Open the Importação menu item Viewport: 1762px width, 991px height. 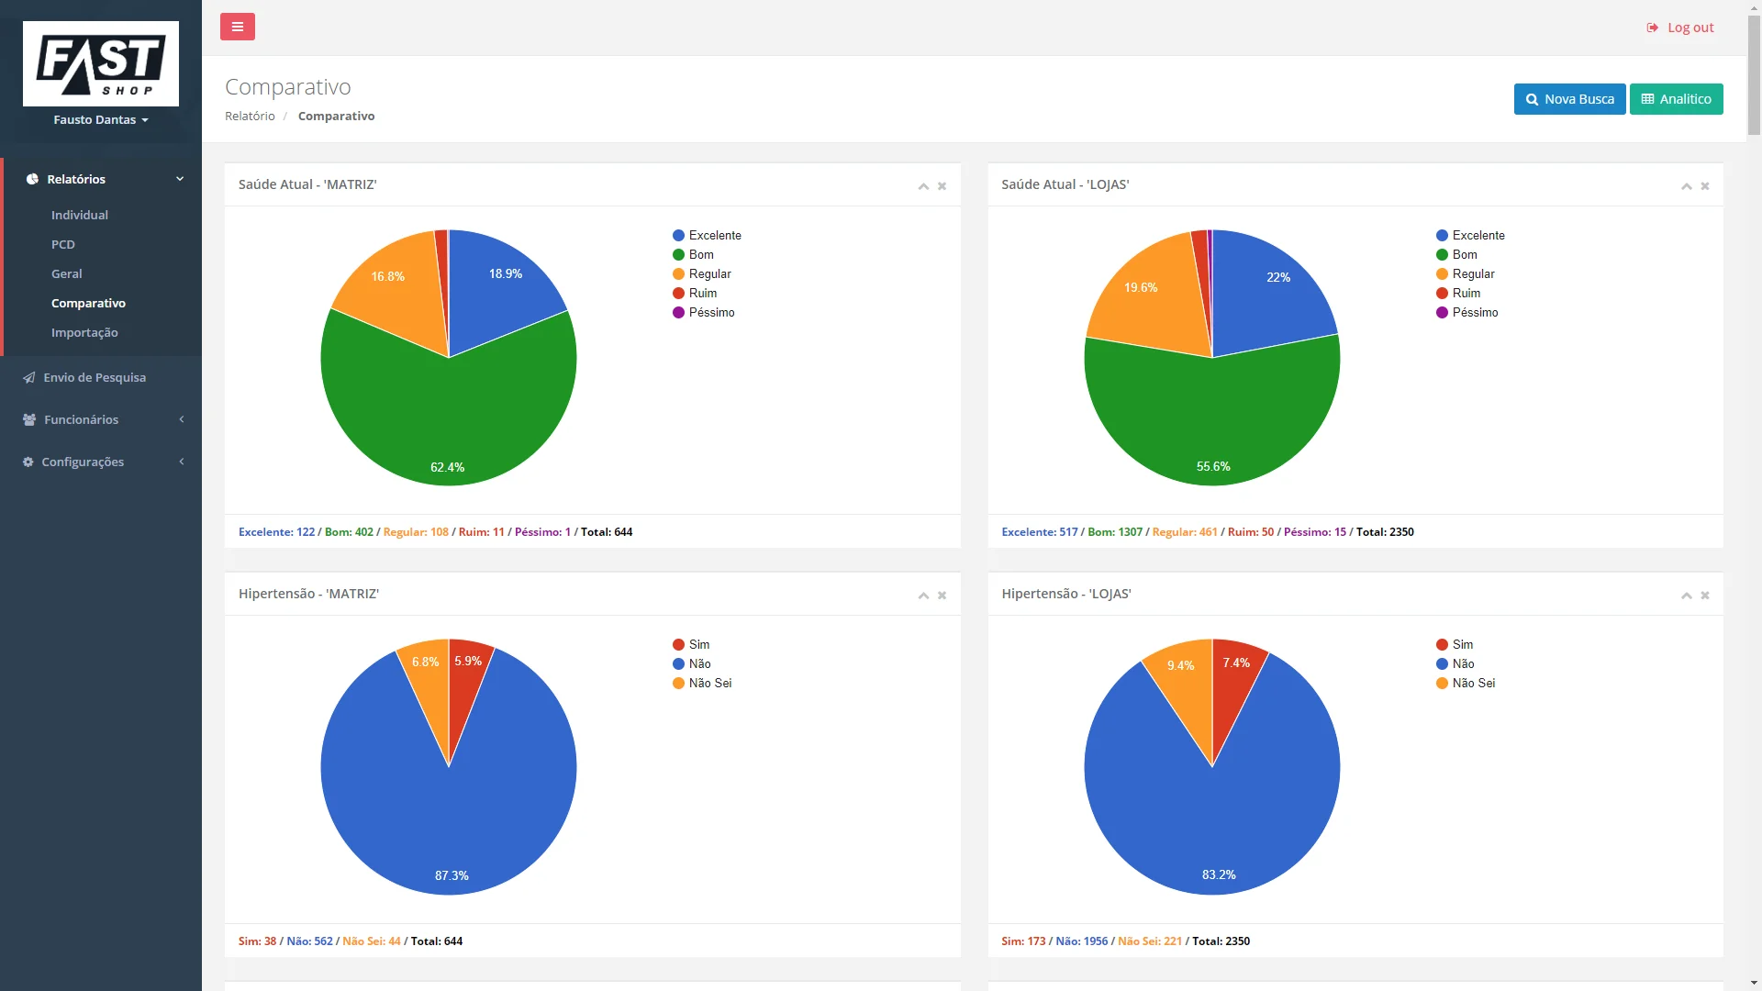84,332
